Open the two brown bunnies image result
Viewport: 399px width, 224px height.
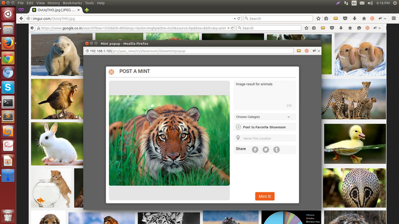(x=360, y=55)
